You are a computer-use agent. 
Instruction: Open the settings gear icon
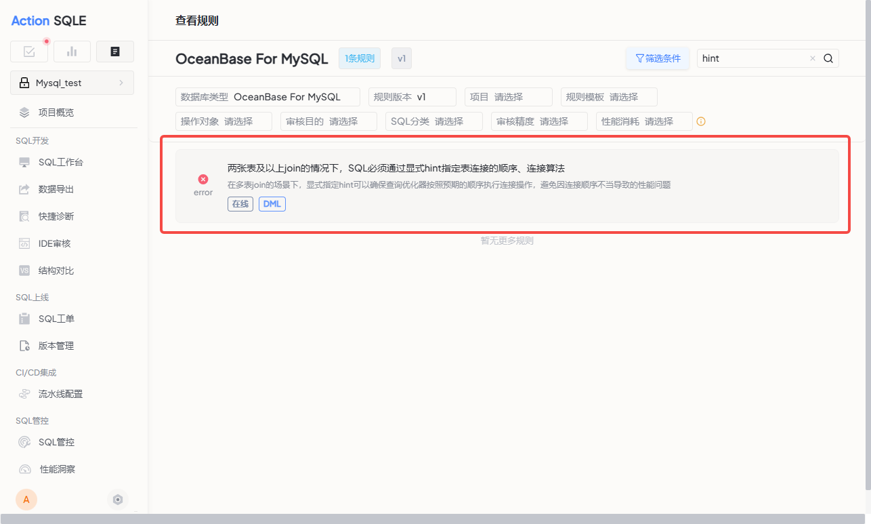click(118, 500)
